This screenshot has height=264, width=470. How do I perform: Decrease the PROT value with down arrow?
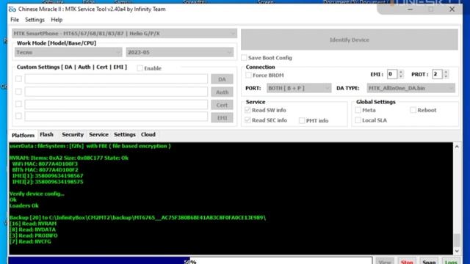point(446,76)
